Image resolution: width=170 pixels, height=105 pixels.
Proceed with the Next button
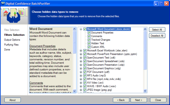[139, 100]
